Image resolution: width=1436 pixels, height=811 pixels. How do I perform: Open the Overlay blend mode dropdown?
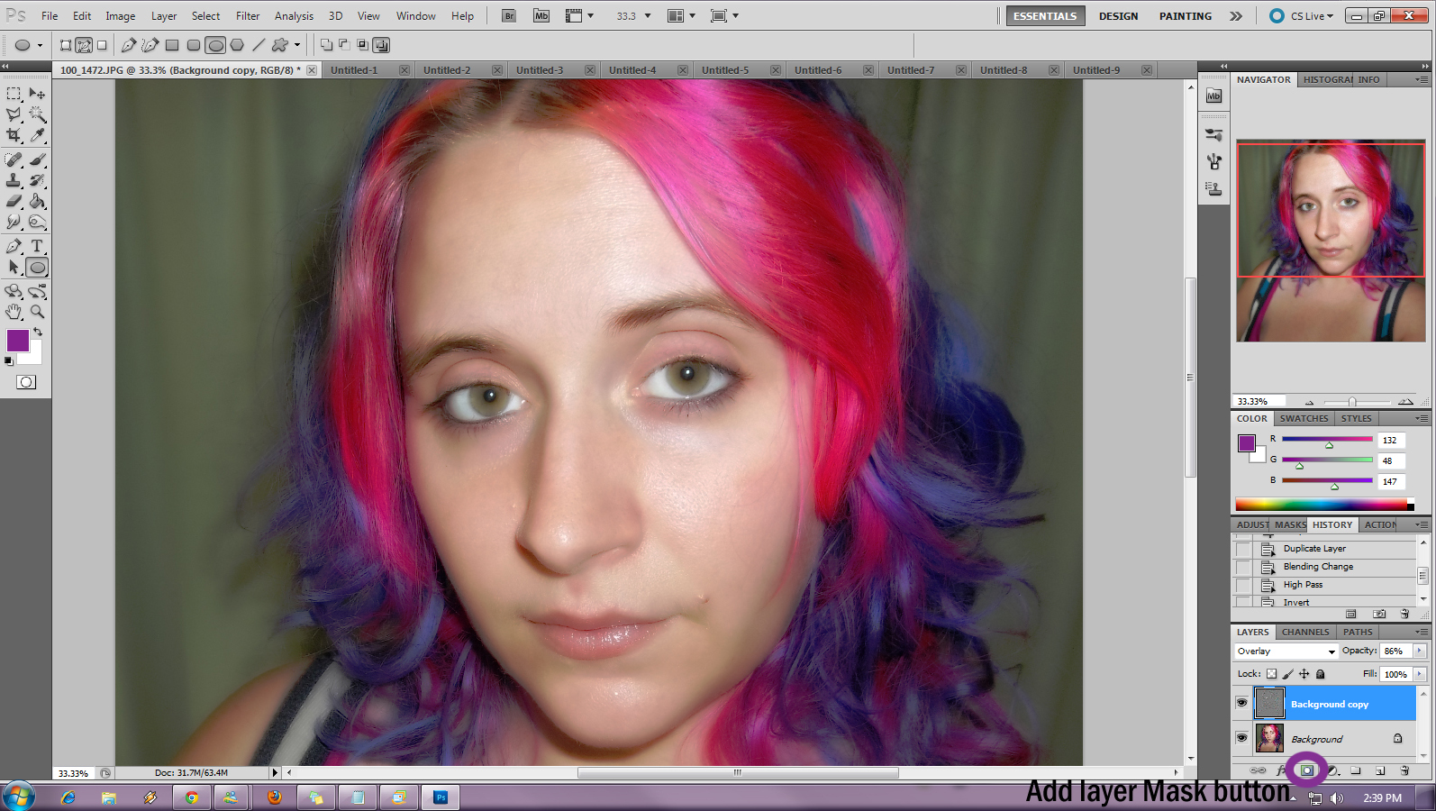point(1286,651)
